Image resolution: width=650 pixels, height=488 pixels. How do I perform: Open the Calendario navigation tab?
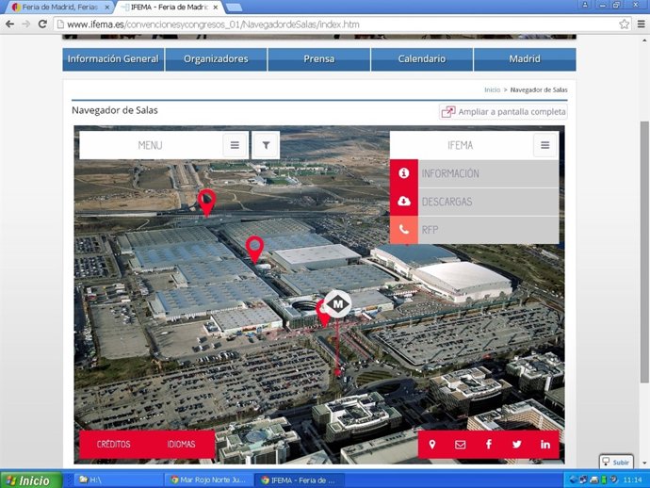click(x=421, y=59)
